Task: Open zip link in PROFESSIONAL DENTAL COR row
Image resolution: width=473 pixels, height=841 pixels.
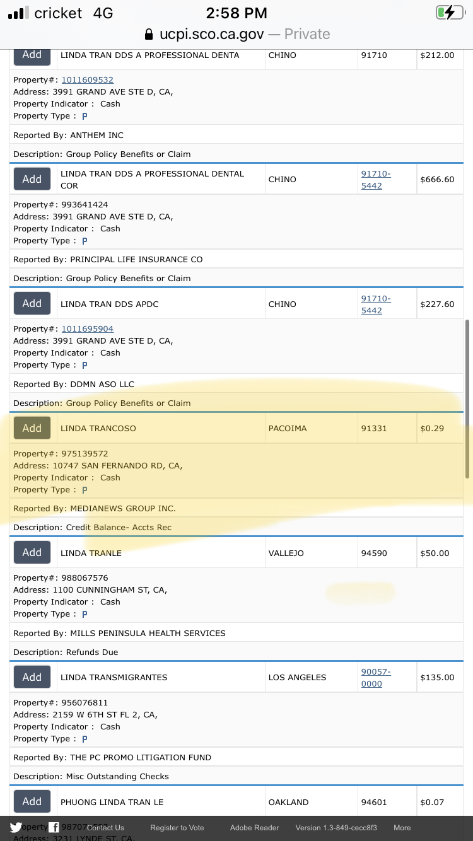Action: click(x=376, y=180)
